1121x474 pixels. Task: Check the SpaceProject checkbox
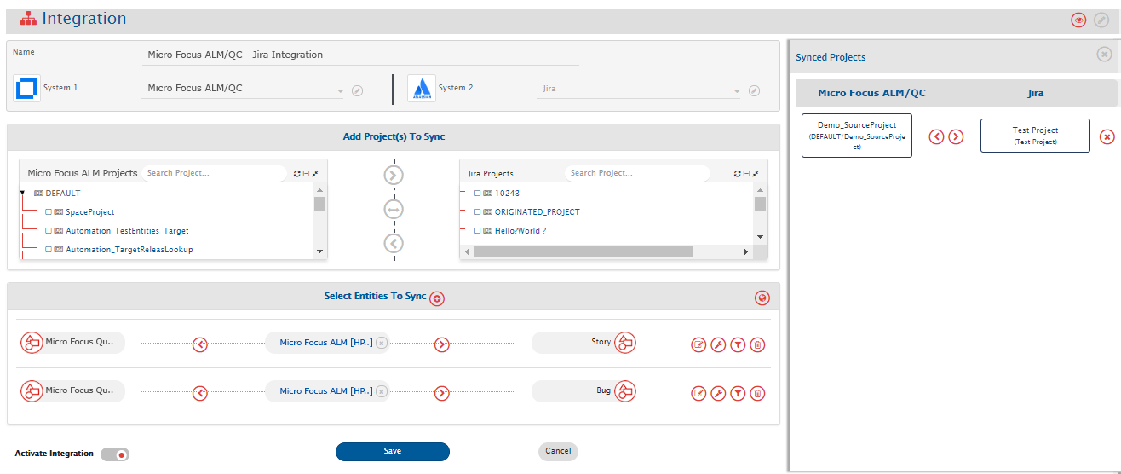point(49,212)
